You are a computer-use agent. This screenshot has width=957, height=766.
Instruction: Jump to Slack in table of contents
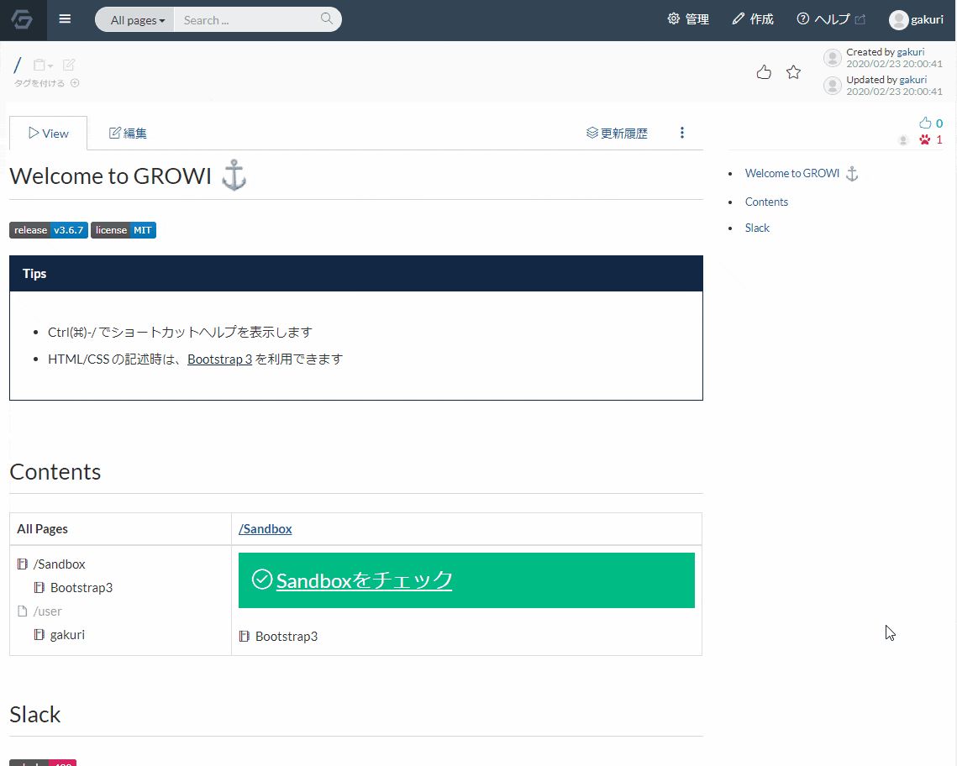point(757,228)
